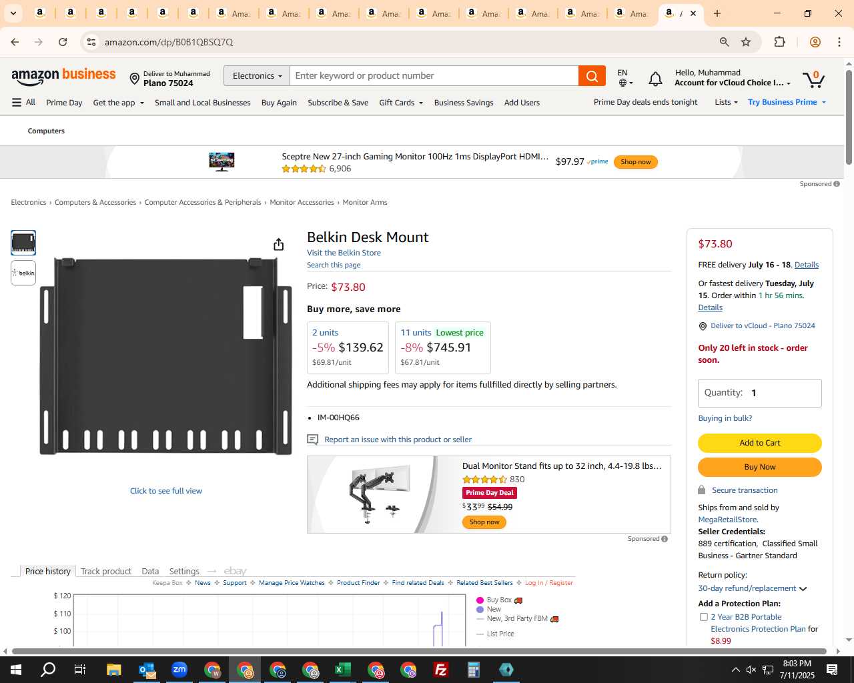Click the orange search magnifier button
The width and height of the screenshot is (854, 683).
point(592,76)
